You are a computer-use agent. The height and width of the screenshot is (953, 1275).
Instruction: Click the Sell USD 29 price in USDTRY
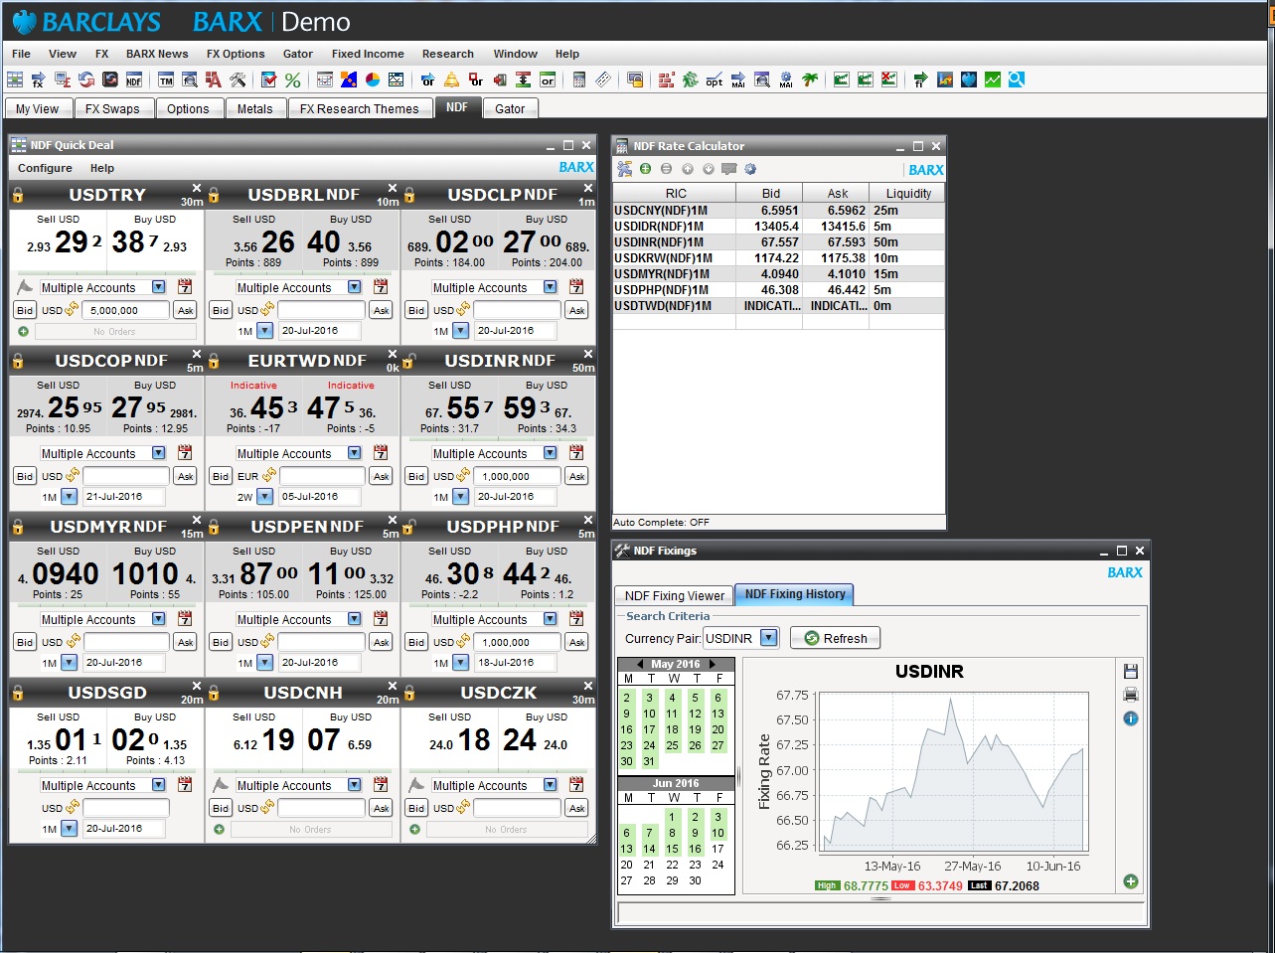[x=72, y=241]
